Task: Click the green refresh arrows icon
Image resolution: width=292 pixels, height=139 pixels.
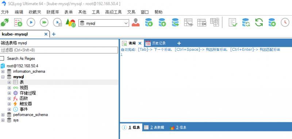Action: pyautogui.click(x=259, y=23)
